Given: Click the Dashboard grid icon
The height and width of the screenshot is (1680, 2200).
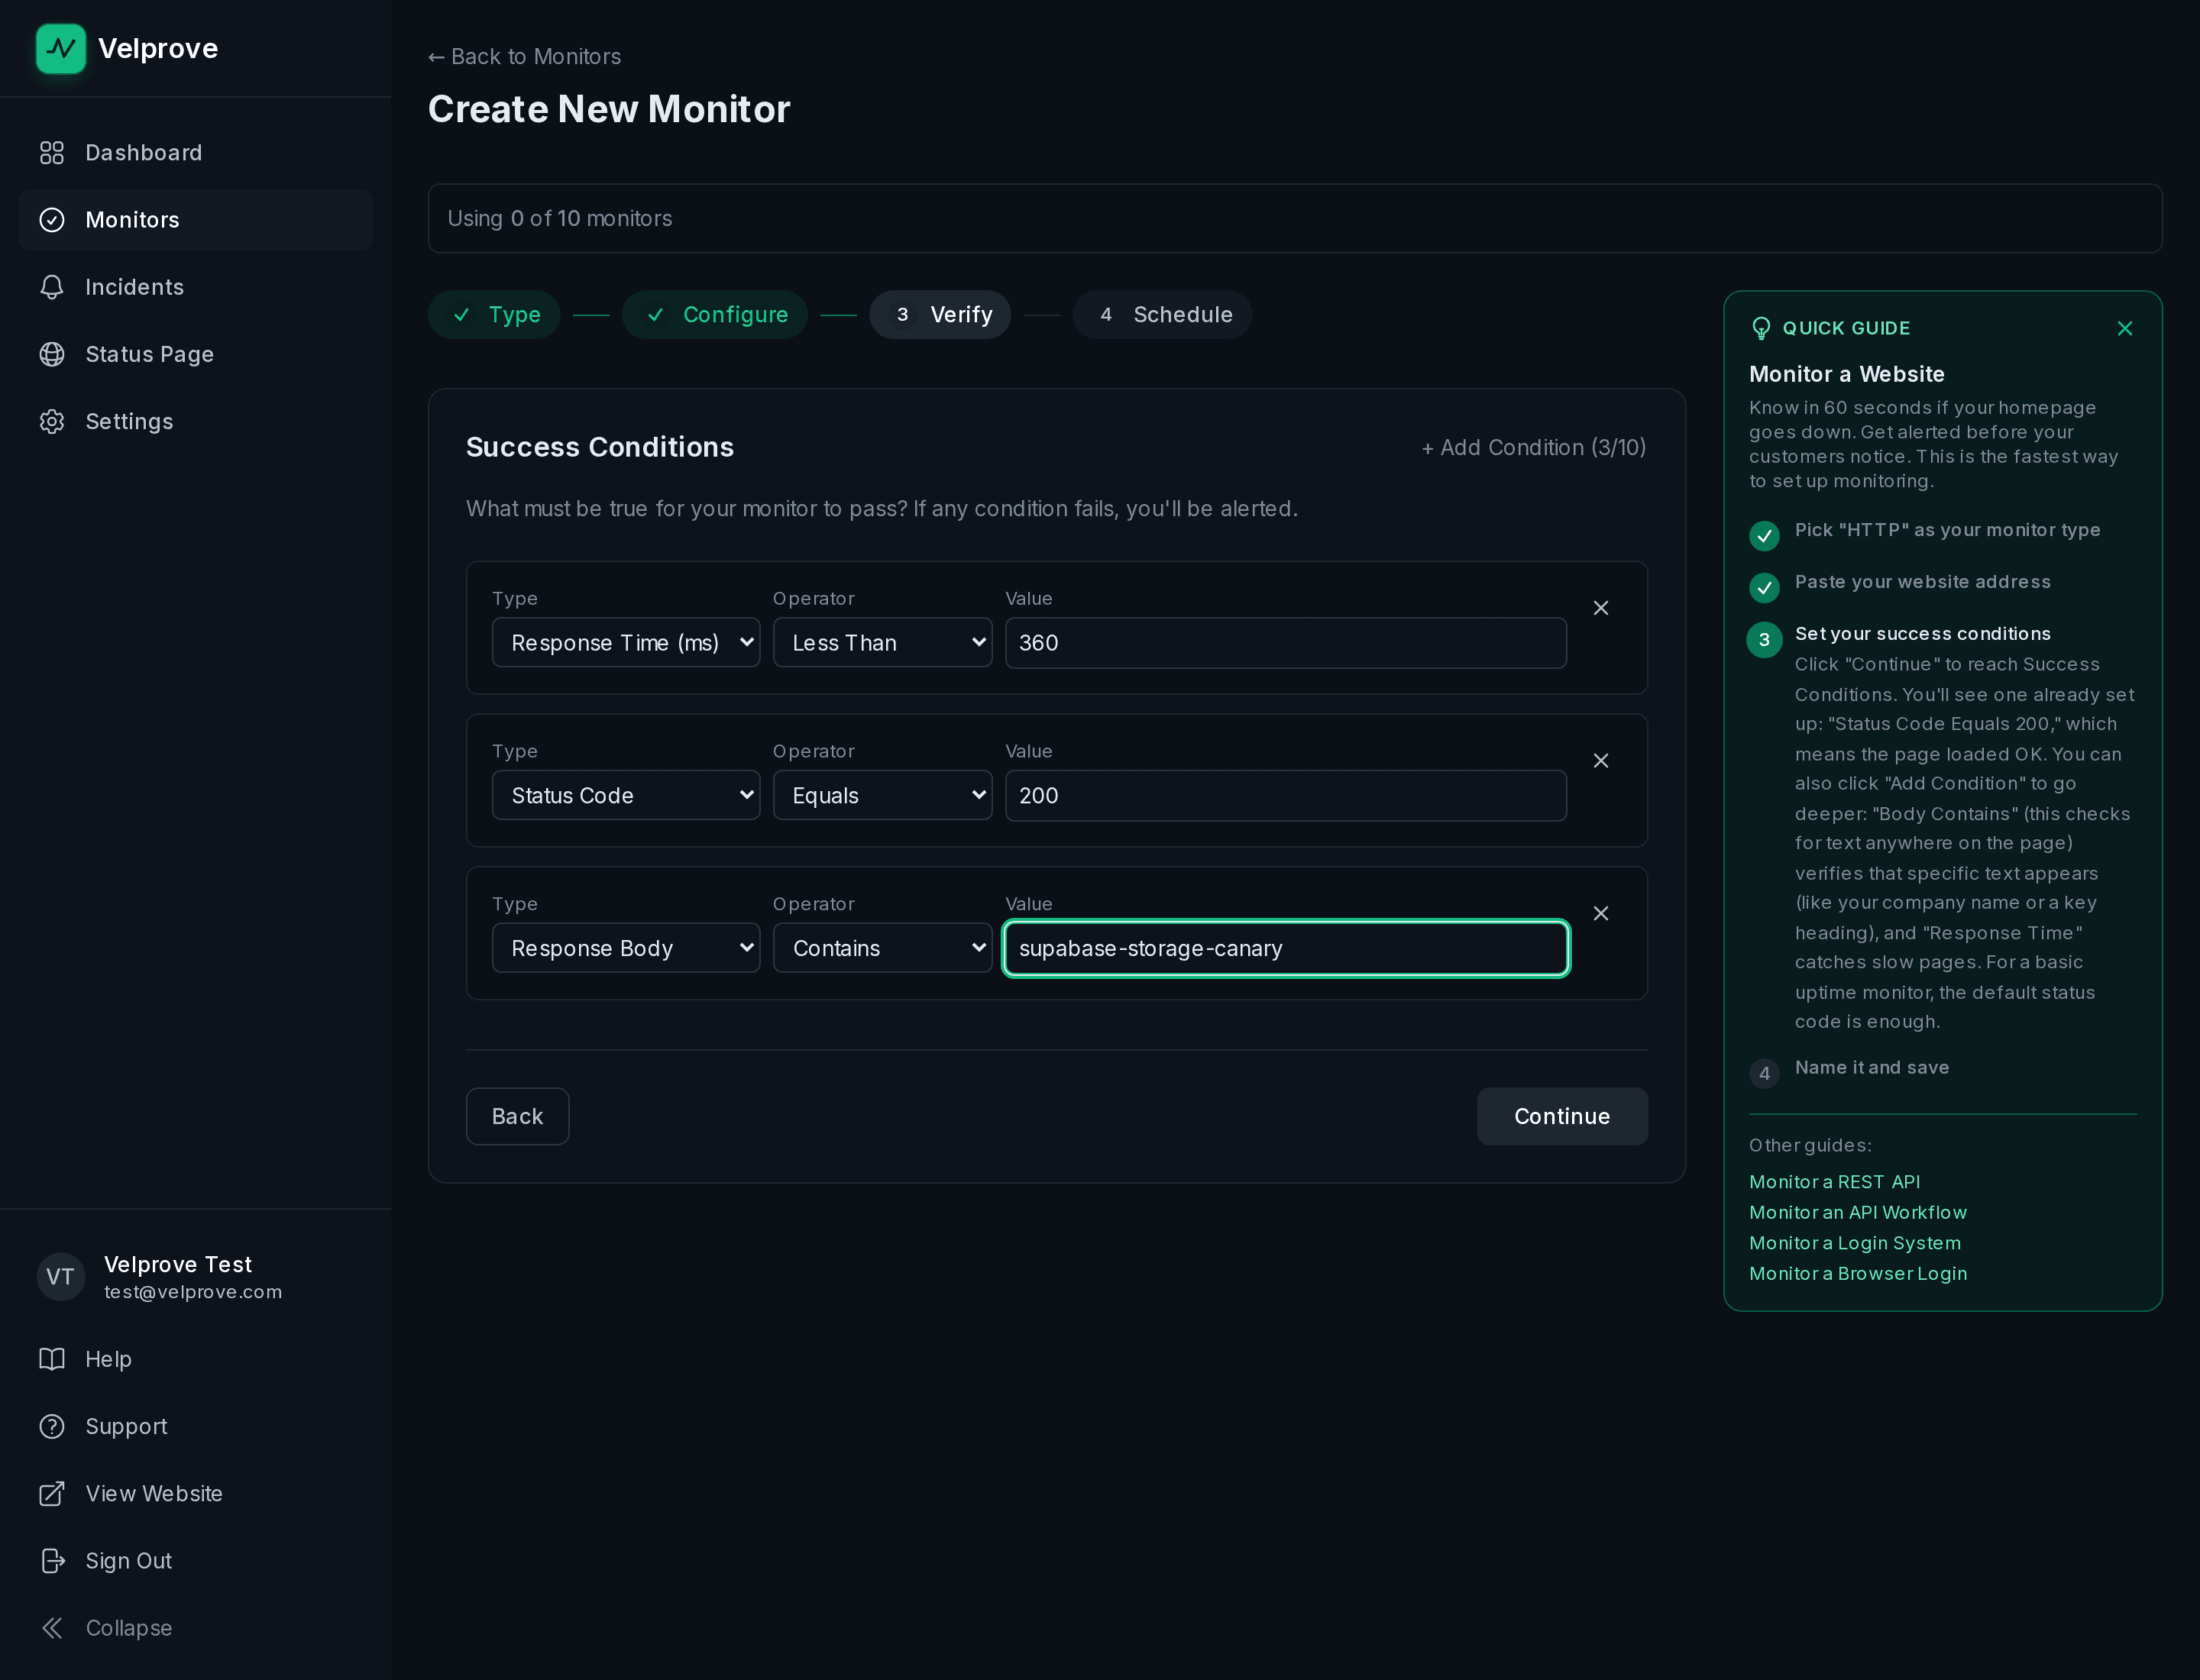Looking at the screenshot, I should [x=52, y=153].
